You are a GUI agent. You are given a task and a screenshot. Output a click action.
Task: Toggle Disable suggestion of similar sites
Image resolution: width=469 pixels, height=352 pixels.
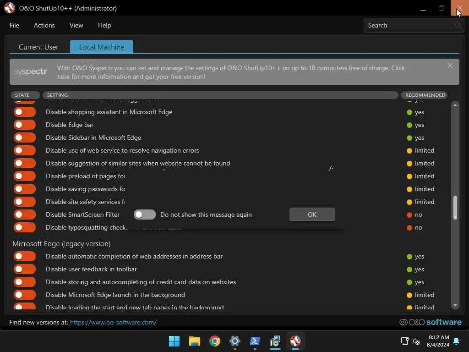tap(25, 164)
